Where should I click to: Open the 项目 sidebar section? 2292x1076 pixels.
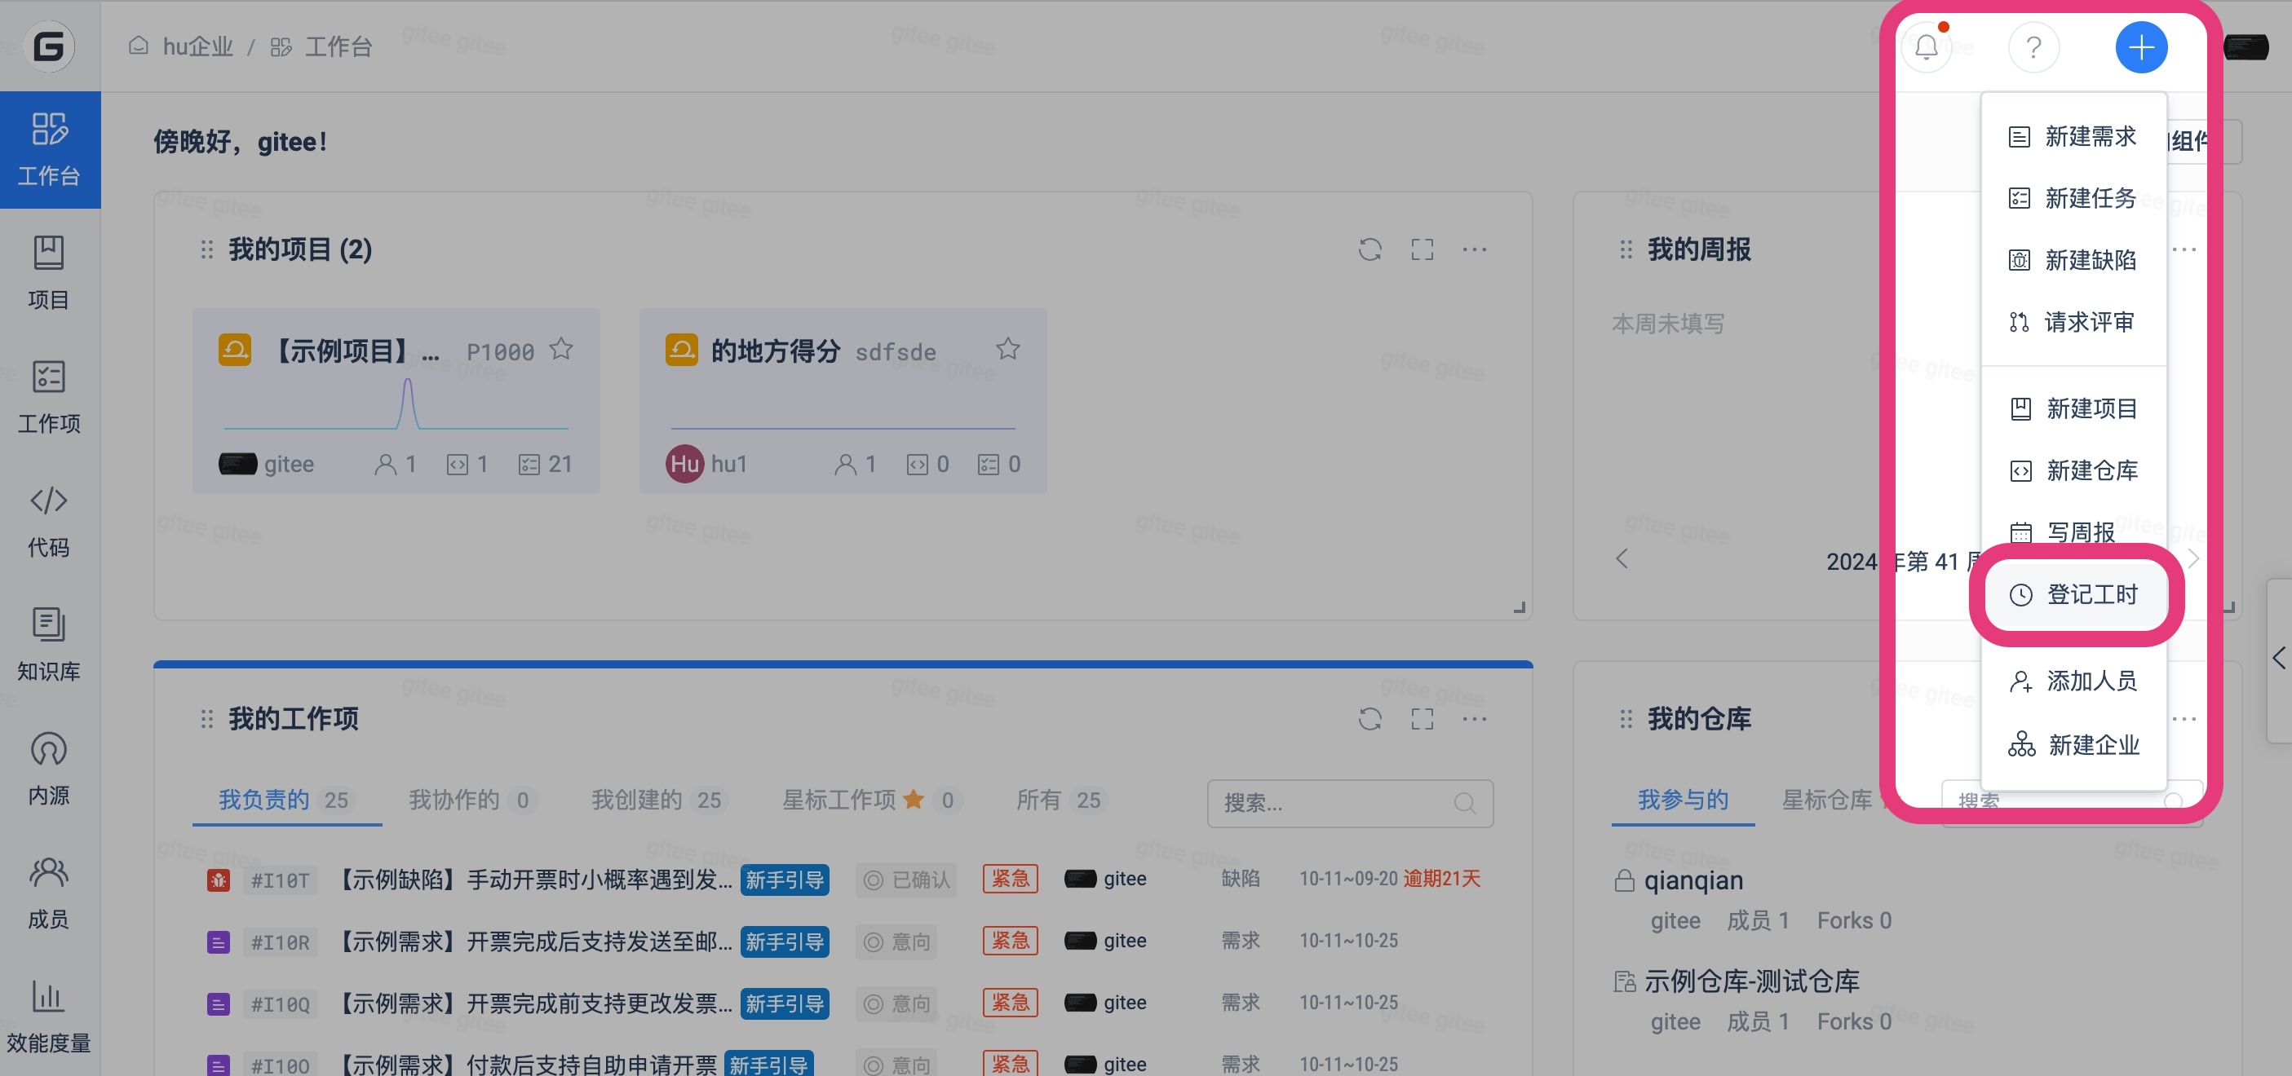pyautogui.click(x=49, y=273)
